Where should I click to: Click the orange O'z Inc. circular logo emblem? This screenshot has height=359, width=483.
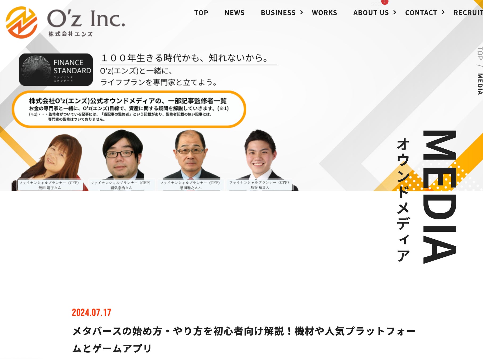(21, 22)
